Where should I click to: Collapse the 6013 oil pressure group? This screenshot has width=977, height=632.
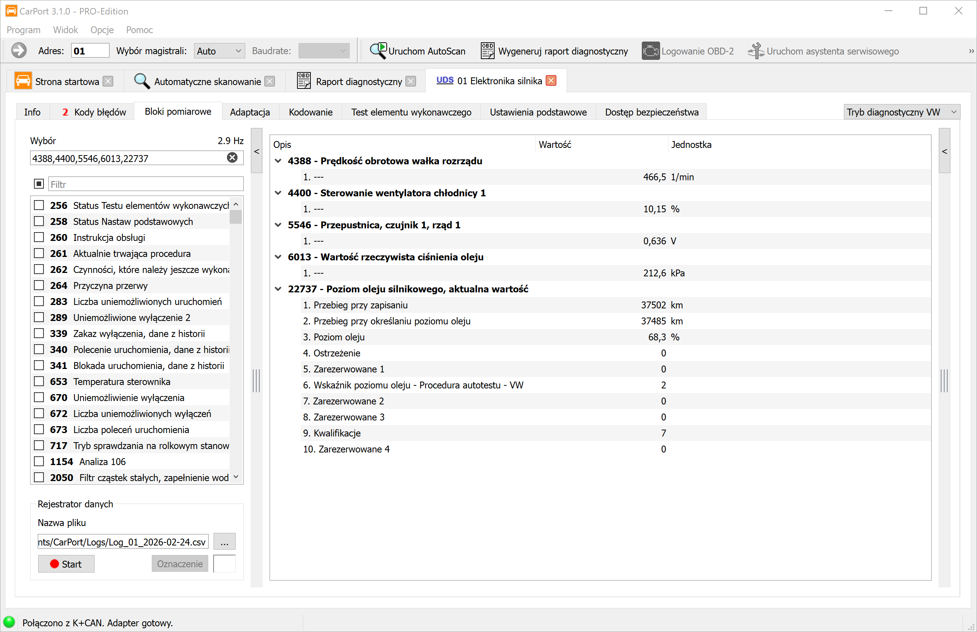(x=278, y=257)
